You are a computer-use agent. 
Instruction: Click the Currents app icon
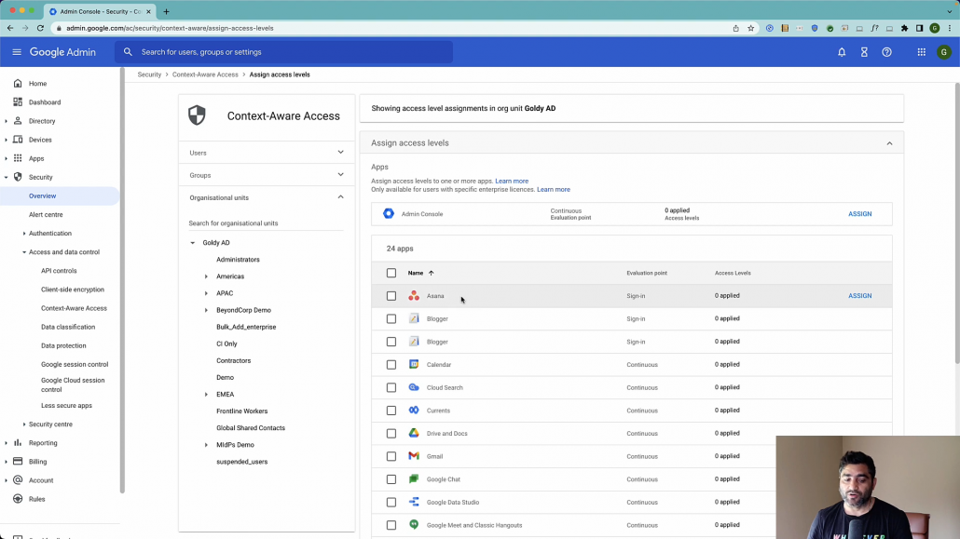pos(414,410)
